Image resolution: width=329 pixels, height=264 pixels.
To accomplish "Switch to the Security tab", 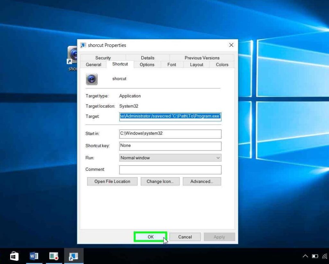I will tap(103, 58).
